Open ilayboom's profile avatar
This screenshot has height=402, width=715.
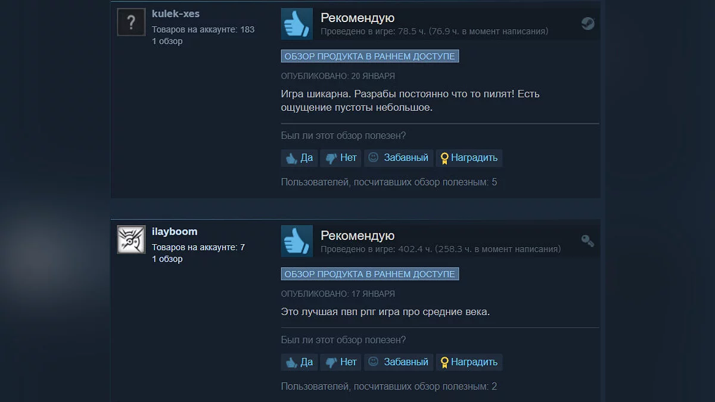[x=131, y=240]
